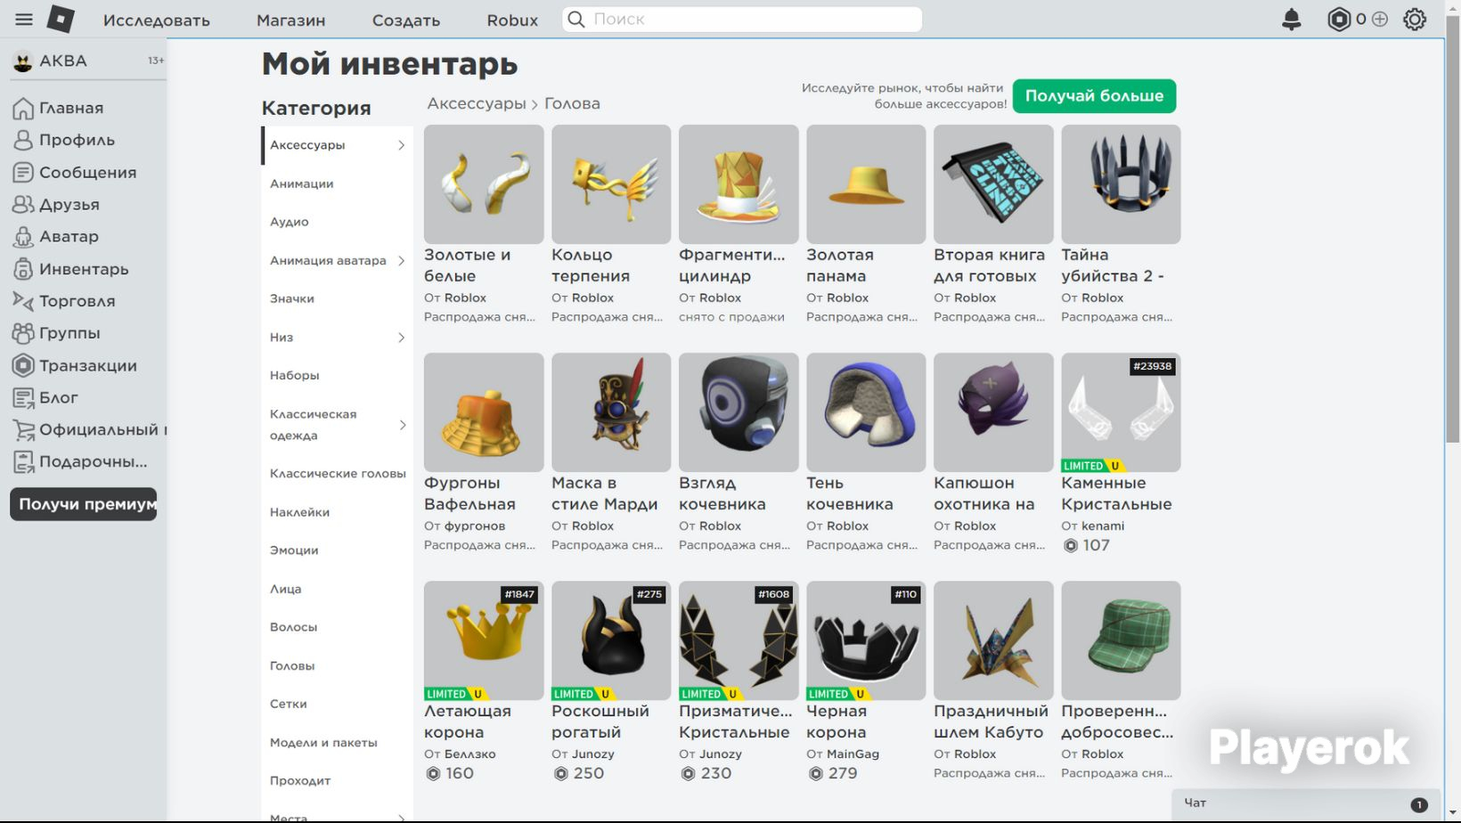Click the АКВА profile avatar icon
The width and height of the screenshot is (1461, 823).
(23, 61)
